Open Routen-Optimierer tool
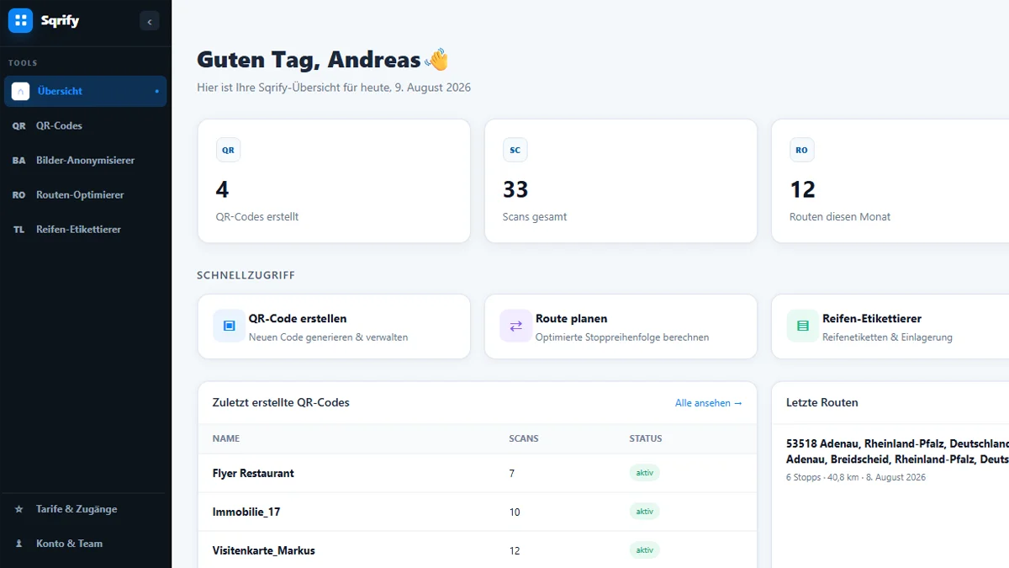This screenshot has height=568, width=1009. pos(85,194)
